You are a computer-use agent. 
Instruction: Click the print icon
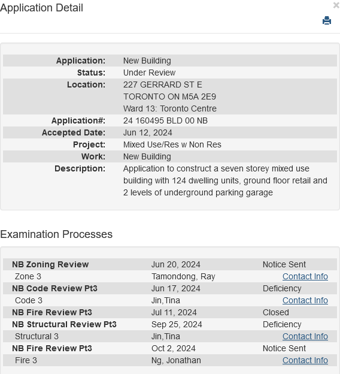click(x=327, y=20)
